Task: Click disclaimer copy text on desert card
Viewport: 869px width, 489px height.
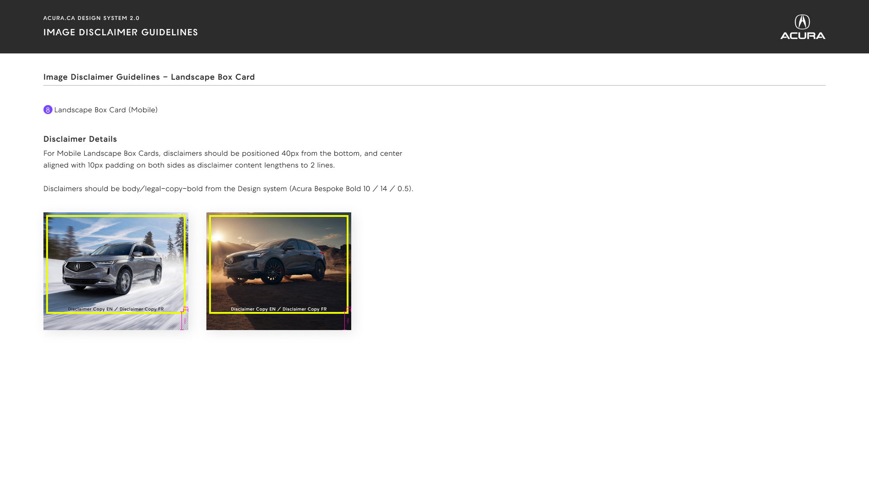Action: point(279,309)
